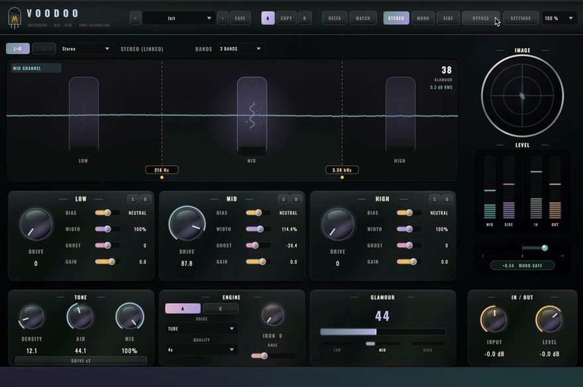Click the Glamour amount bar
Screen dimensions: 583x387
coord(383,331)
